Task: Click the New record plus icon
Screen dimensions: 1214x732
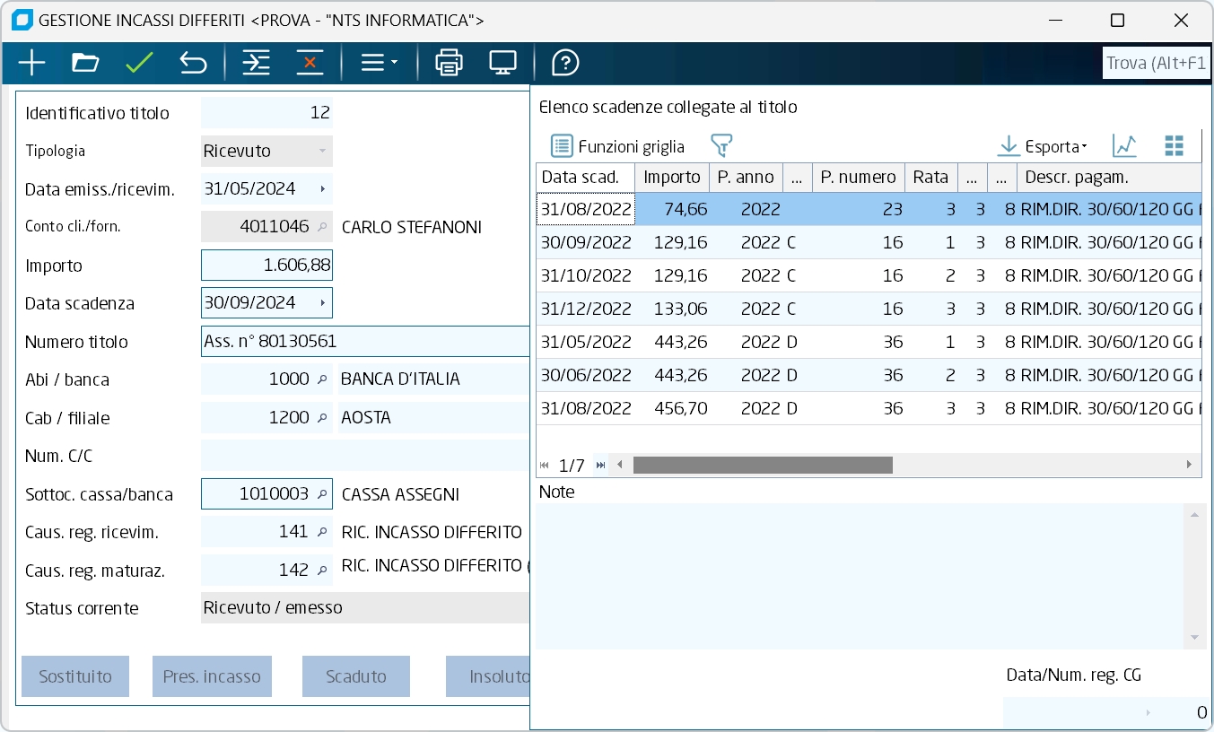Action: tap(31, 63)
